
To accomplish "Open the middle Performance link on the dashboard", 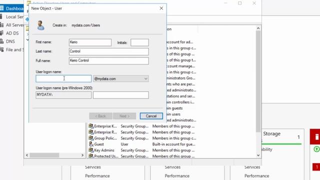I will 177,175.
